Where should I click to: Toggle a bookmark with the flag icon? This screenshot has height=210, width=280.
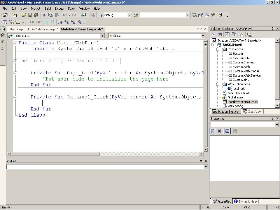(x=61, y=22)
